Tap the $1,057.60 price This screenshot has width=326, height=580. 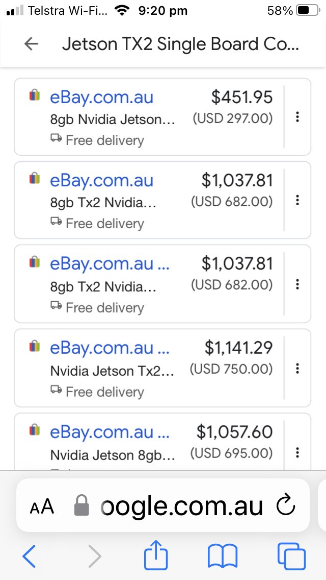pos(235,432)
